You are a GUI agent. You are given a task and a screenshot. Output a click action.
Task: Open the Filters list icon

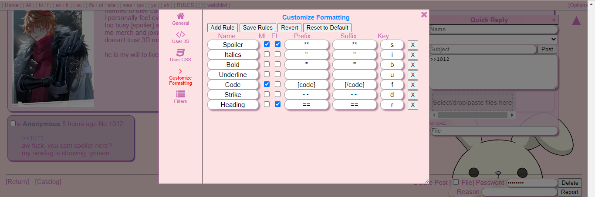click(x=180, y=94)
